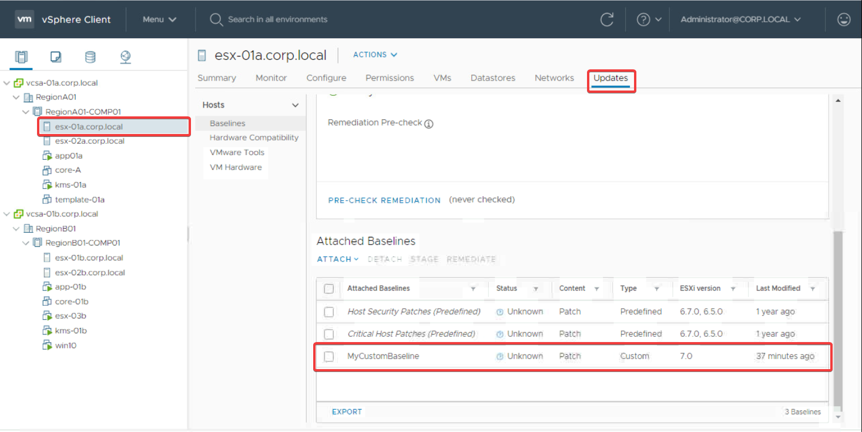Select Hardware Compatibility in side menu
The height and width of the screenshot is (432, 862).
pyautogui.click(x=254, y=138)
